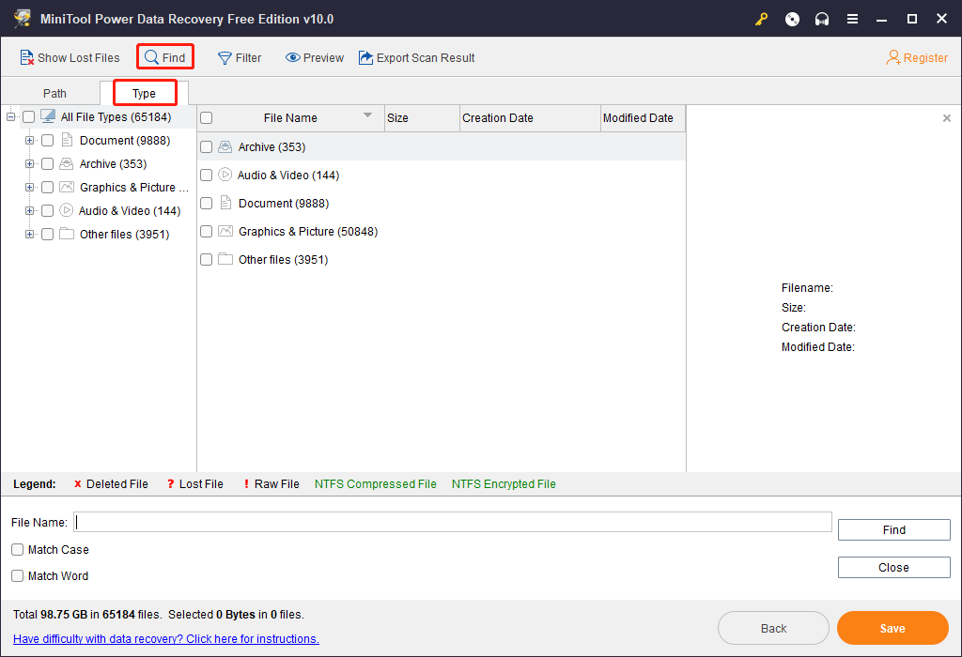This screenshot has height=657, width=962.
Task: Open the bootable media disc icon
Action: [x=792, y=19]
